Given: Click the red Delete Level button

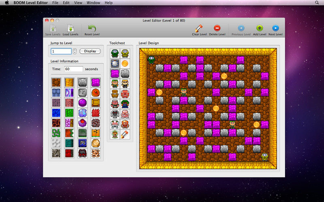Looking at the screenshot, I should (217, 30).
